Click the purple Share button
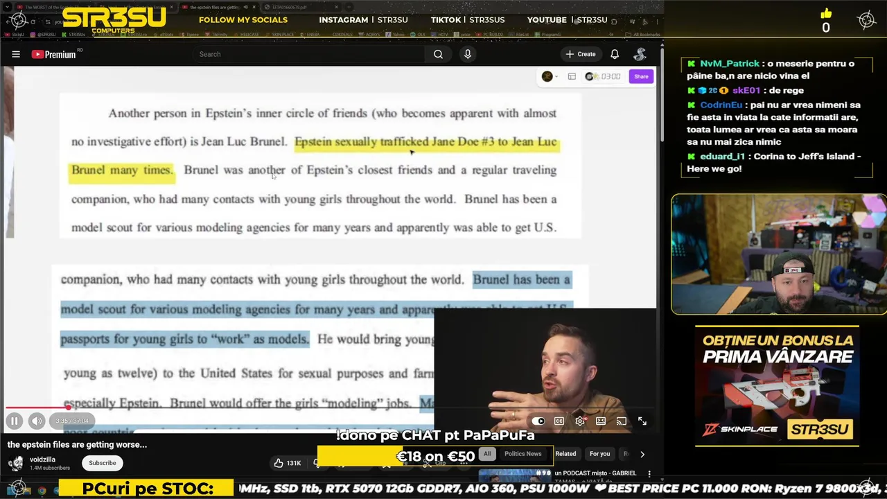The image size is (887, 499). point(641,76)
